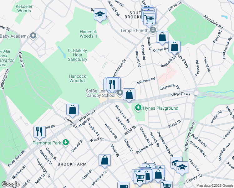
Task: Click the Ogden Rd street label
Action: 160,49
